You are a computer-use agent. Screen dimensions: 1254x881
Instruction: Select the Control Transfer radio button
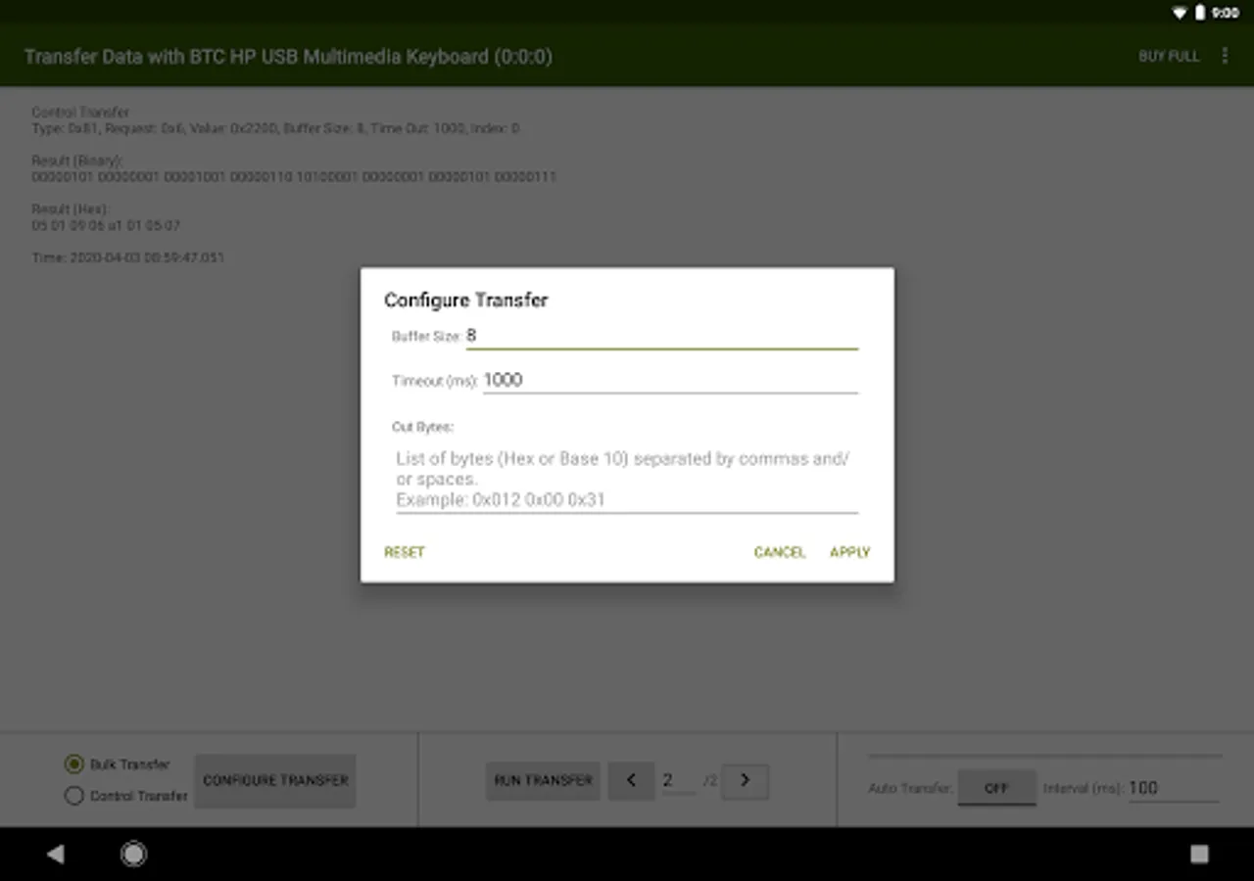(x=74, y=796)
